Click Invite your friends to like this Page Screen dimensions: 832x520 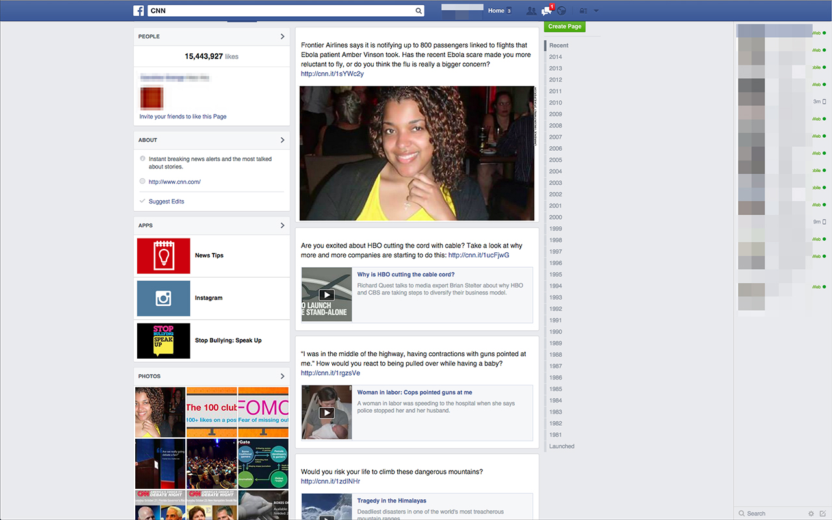[x=183, y=117]
